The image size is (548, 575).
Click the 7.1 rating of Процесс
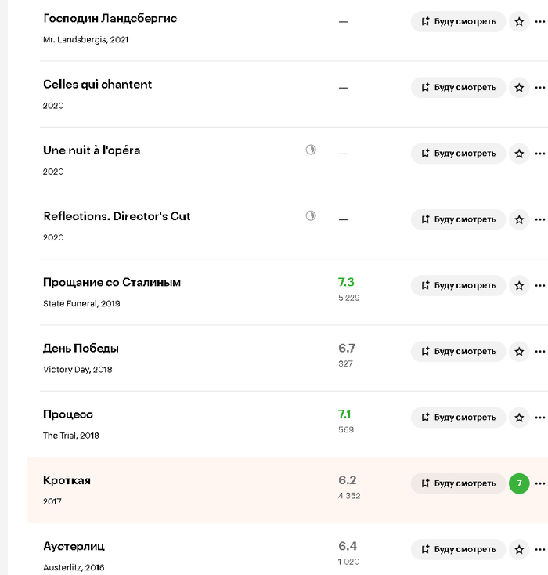click(346, 414)
